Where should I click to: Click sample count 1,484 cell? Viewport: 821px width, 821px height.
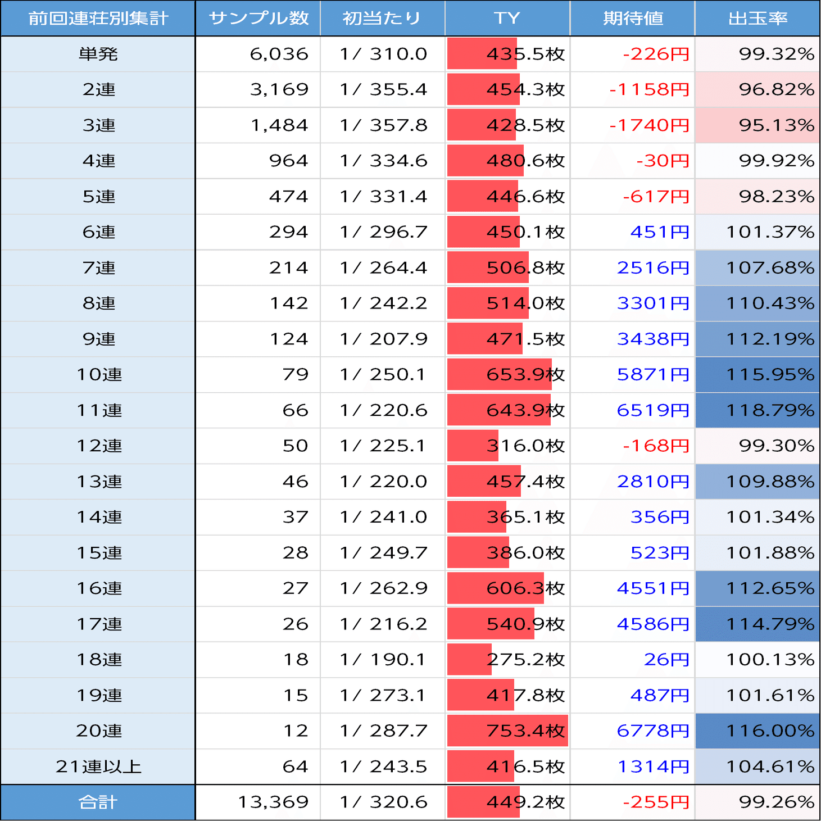[x=258, y=125]
